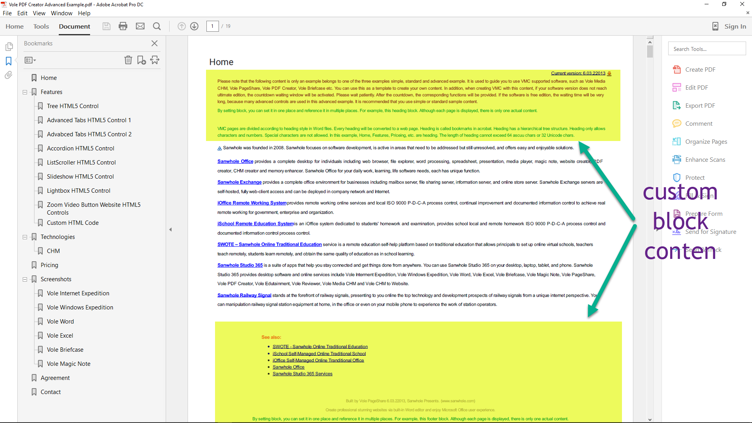The height and width of the screenshot is (423, 752).
Task: Click the Search Tools field
Action: coord(707,49)
